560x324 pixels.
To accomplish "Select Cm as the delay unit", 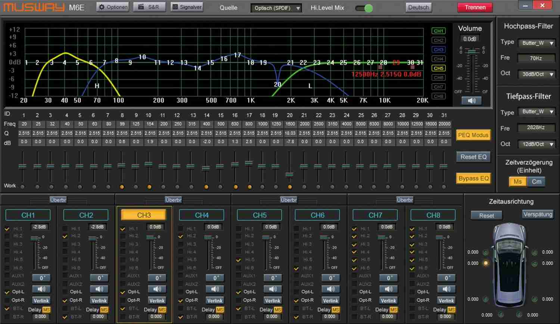I will [x=536, y=182].
